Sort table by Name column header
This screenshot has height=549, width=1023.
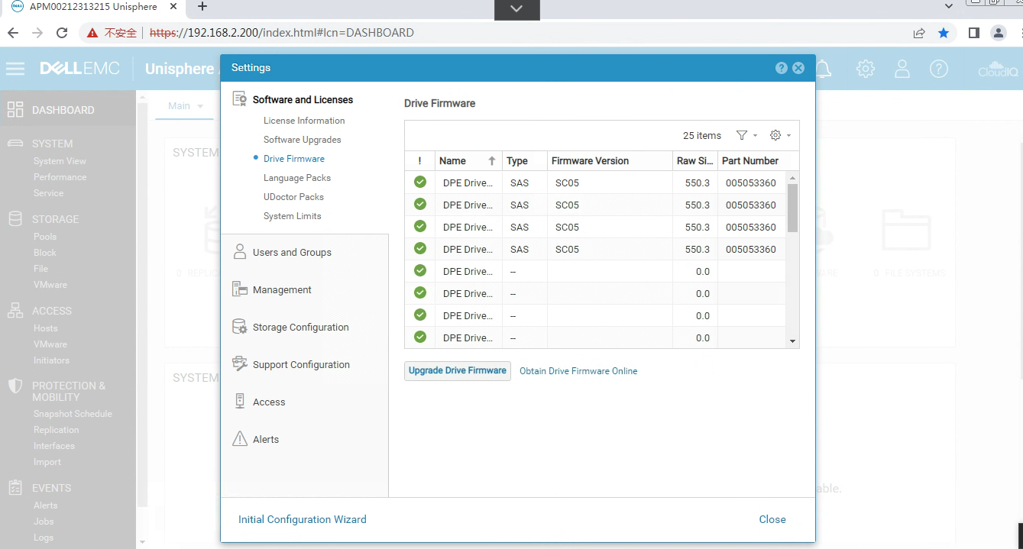[x=468, y=161]
